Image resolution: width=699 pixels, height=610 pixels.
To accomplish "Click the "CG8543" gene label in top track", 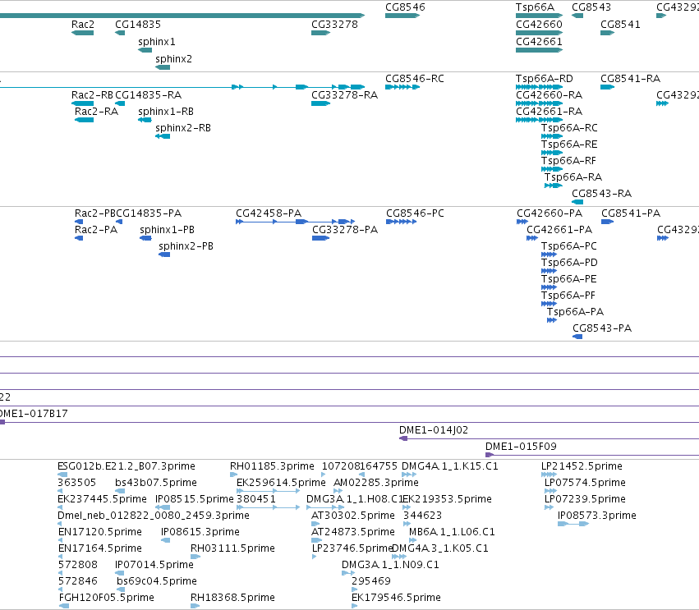I will 591,7.
